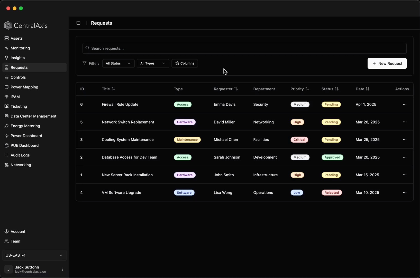Click the Critical priority badge
Viewport: 420px width, 278px height.
tap(299, 140)
